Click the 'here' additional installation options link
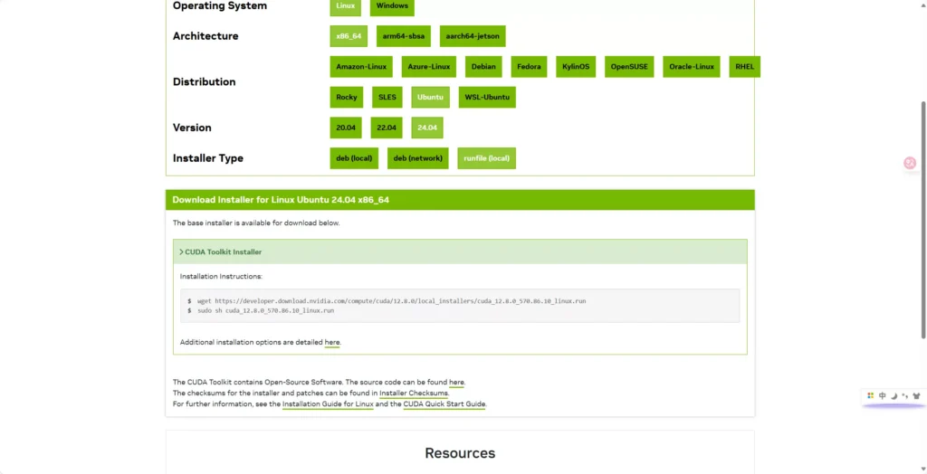Screen dimensions: 927x474 pyautogui.click(x=332, y=343)
